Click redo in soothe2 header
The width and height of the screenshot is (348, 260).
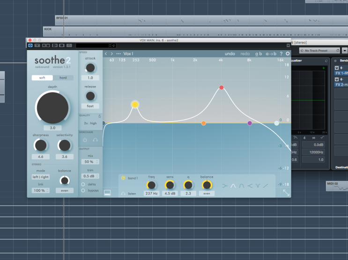tap(245, 54)
